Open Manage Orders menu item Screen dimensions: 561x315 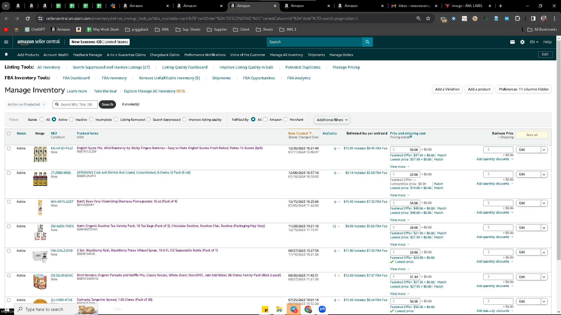click(x=341, y=55)
